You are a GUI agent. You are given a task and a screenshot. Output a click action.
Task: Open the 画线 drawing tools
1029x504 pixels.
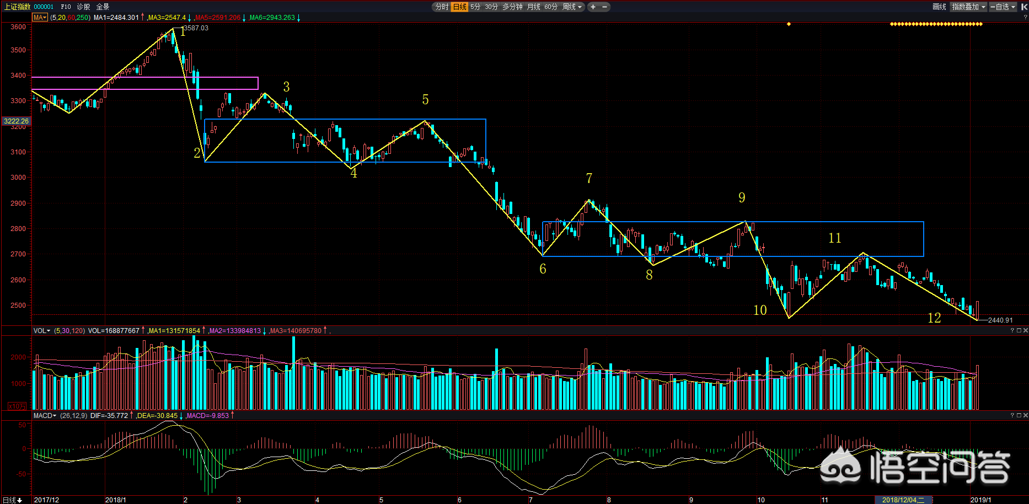coord(939,7)
